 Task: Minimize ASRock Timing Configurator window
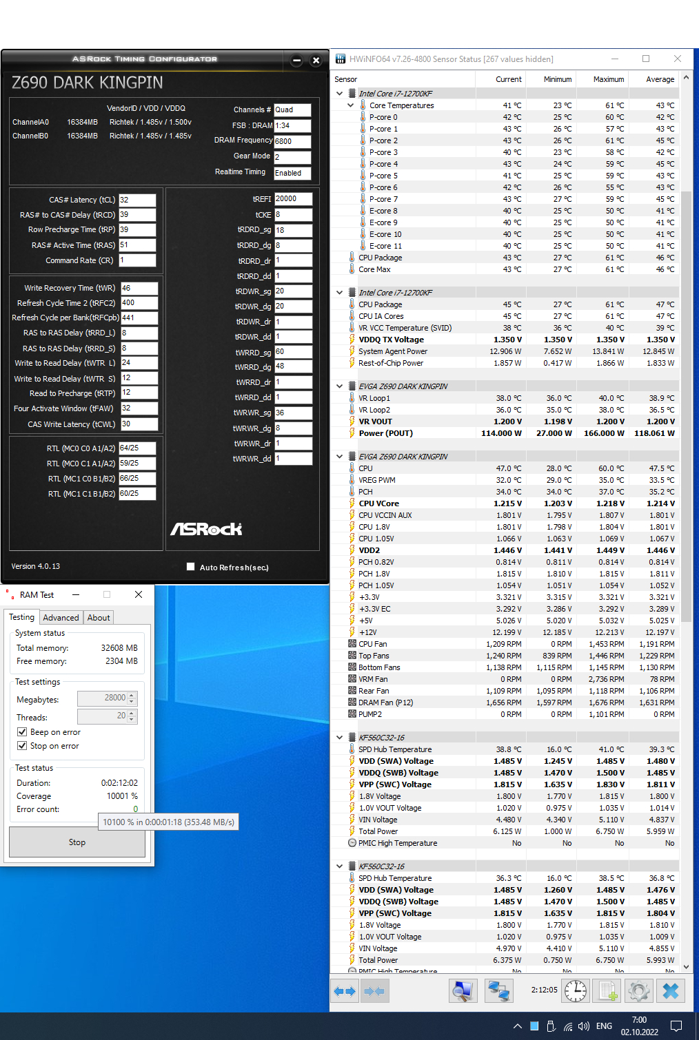[296, 61]
